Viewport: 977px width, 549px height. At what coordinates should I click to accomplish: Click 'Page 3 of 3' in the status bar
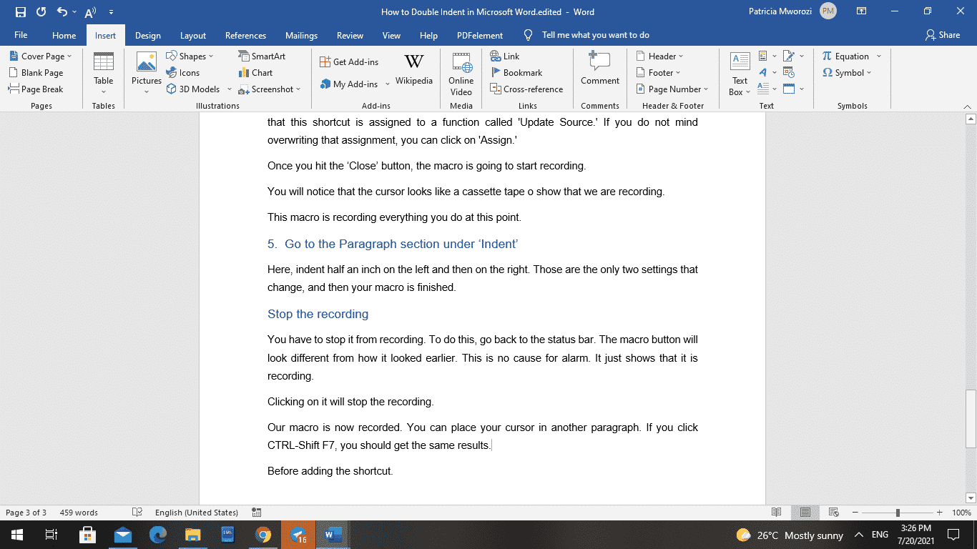tap(26, 513)
